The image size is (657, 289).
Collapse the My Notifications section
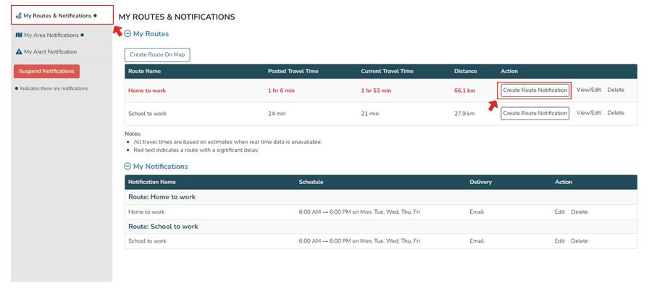[x=127, y=167]
